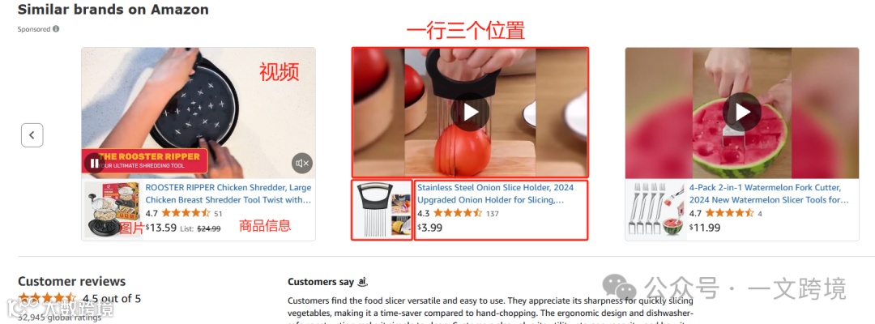875x324 pixels.
Task: Select the onion holder product thumbnail
Action: pyautogui.click(x=382, y=211)
